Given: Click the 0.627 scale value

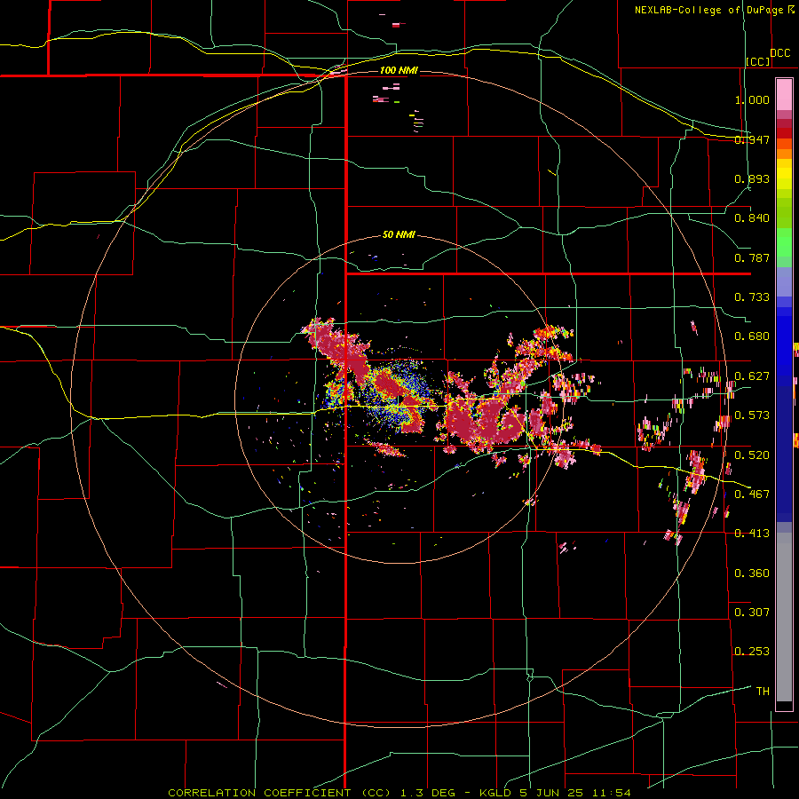Looking at the screenshot, I should pyautogui.click(x=752, y=376).
